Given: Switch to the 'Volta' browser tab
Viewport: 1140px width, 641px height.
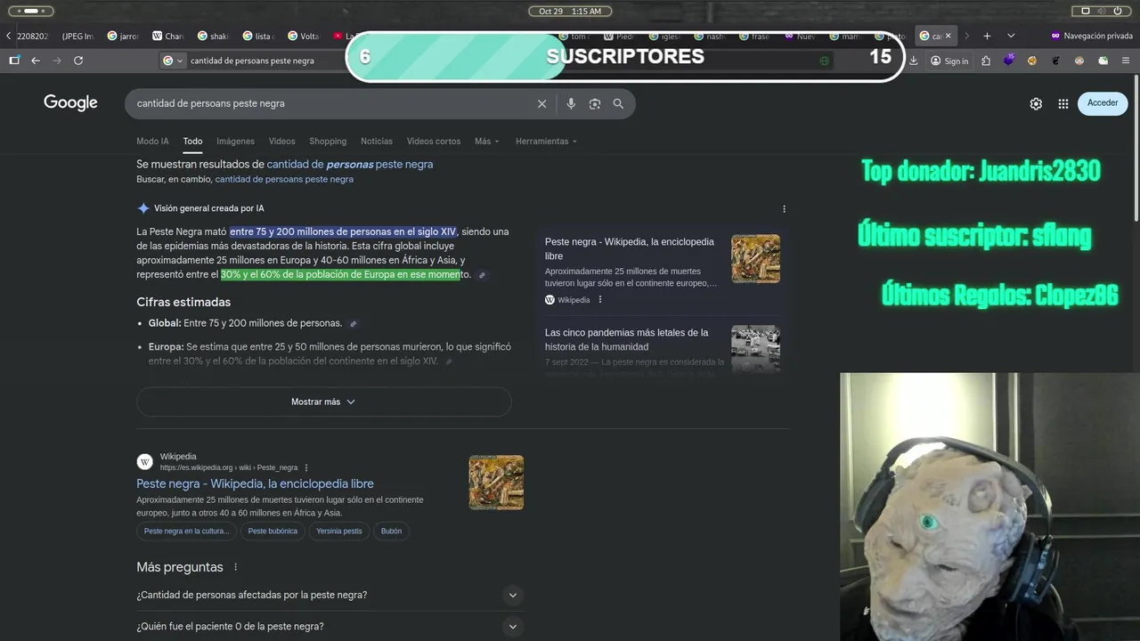Looking at the screenshot, I should (x=304, y=36).
